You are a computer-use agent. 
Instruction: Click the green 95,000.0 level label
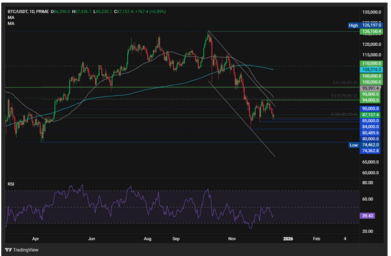[370, 94]
